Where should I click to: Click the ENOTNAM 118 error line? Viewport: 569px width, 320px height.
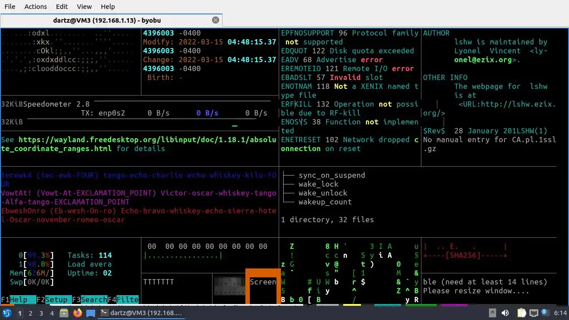click(350, 91)
